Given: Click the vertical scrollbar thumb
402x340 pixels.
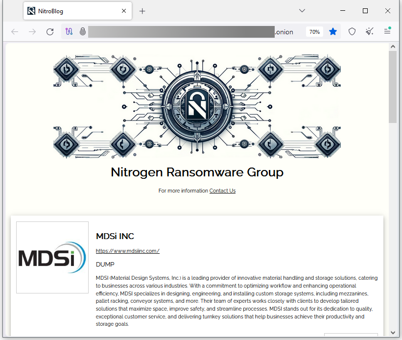Looking at the screenshot, I should (393, 87).
